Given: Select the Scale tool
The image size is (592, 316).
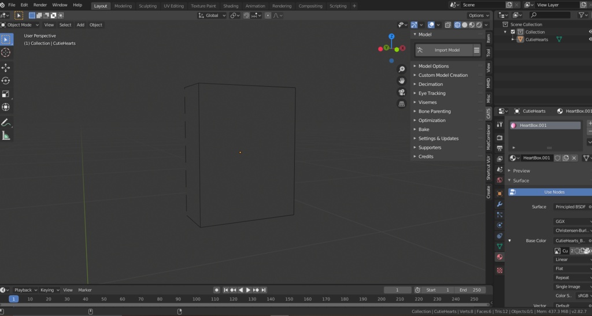Looking at the screenshot, I should [x=6, y=94].
